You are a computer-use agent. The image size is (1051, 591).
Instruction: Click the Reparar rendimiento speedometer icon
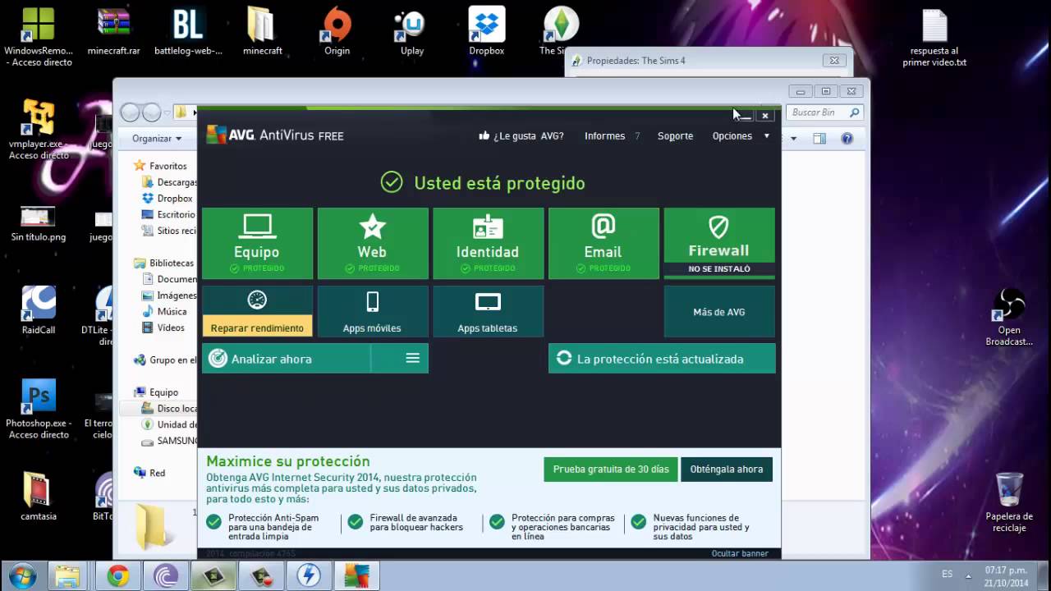(x=257, y=300)
